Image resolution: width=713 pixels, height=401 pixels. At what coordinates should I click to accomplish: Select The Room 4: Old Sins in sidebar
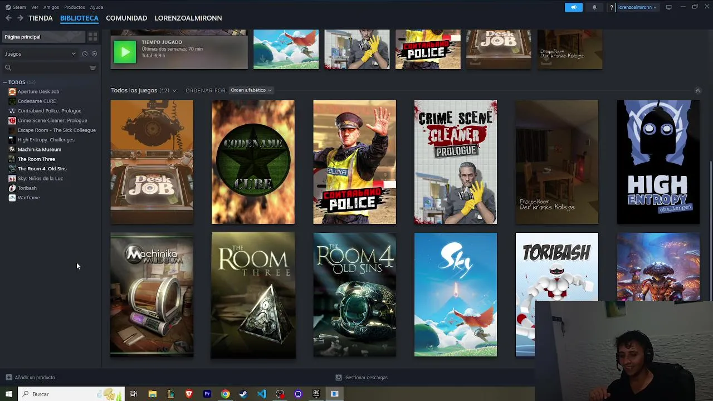42,169
